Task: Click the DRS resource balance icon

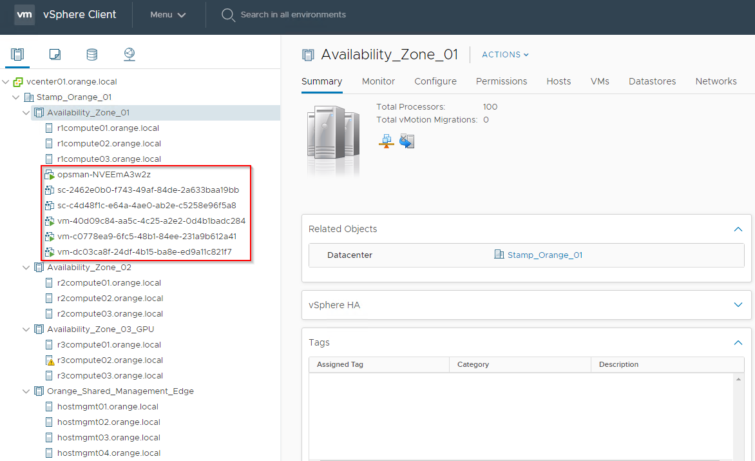Action: coord(386,141)
